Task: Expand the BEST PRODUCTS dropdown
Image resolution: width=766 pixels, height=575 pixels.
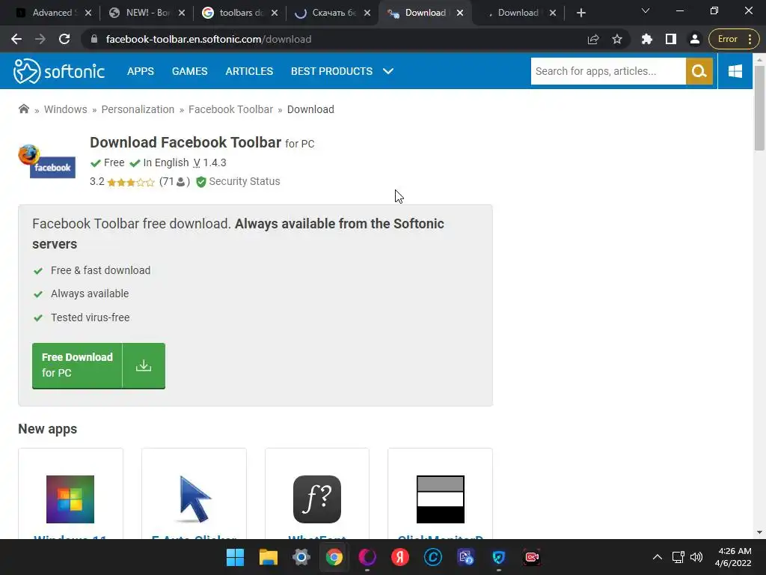Action: [342, 71]
